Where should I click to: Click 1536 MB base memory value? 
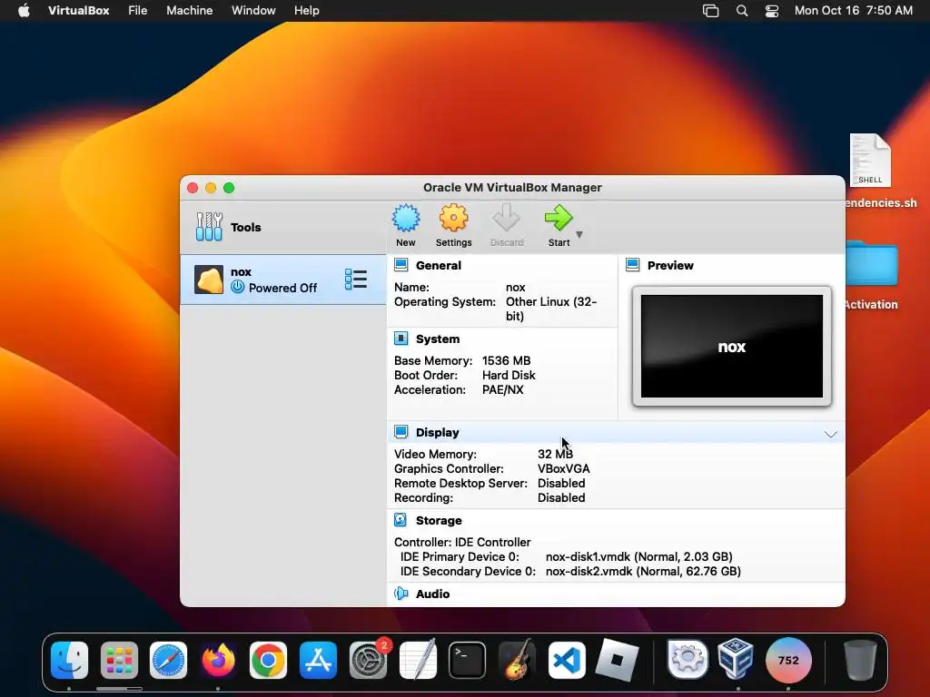coord(506,360)
